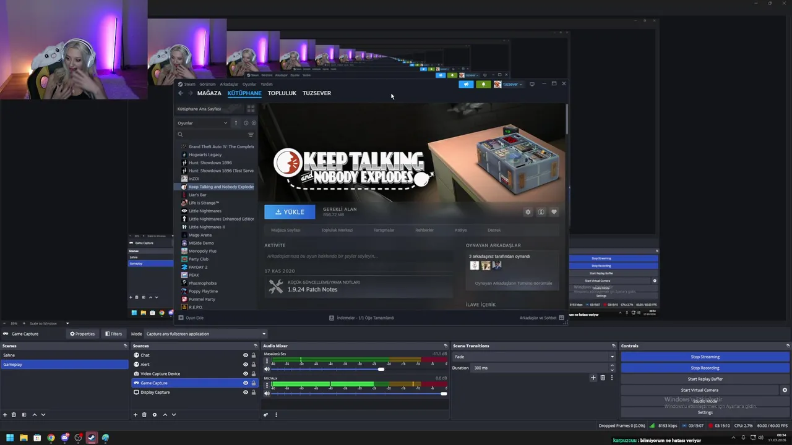The height and width of the screenshot is (445, 792).
Task: Open preview scaling dropdown arrow
Action: pos(67,323)
